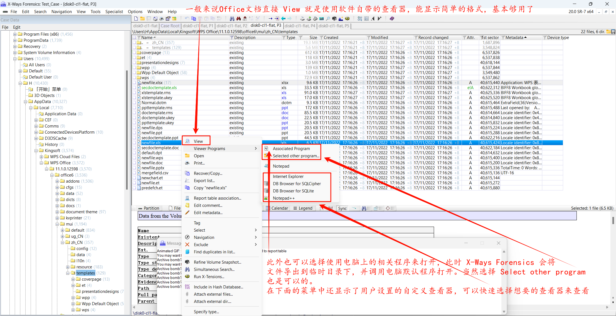Tick the checkbox for mergefield.csv

point(135,173)
